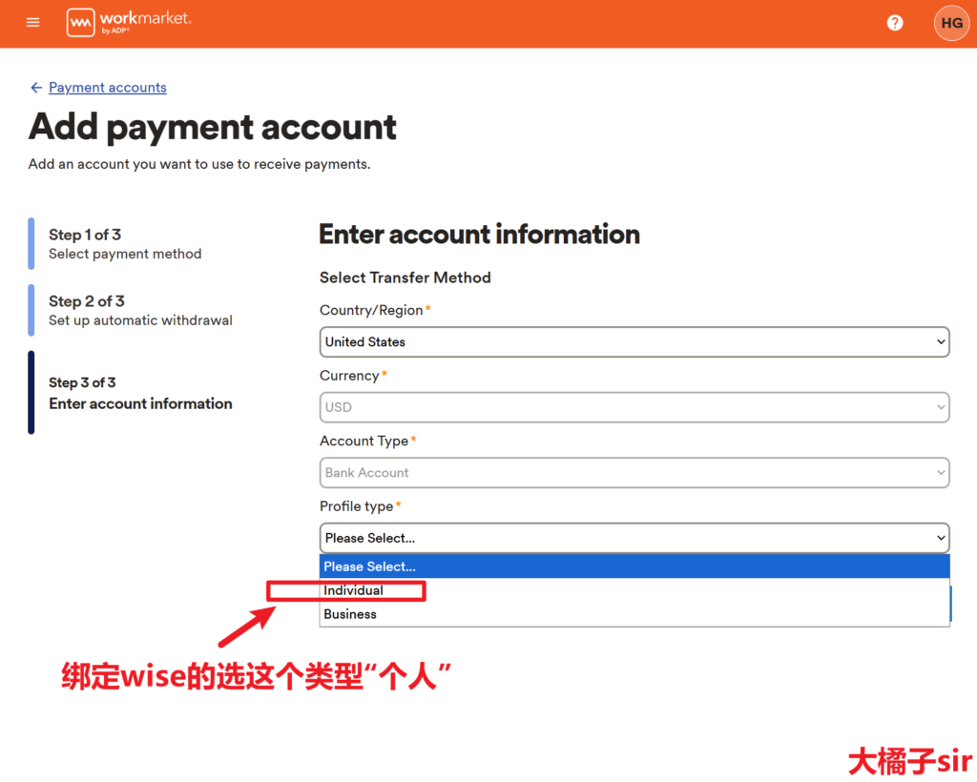Go to Step 1 Select payment method

(125, 244)
